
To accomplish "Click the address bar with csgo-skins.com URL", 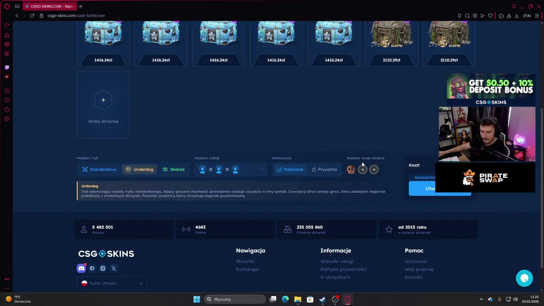I will click(76, 16).
